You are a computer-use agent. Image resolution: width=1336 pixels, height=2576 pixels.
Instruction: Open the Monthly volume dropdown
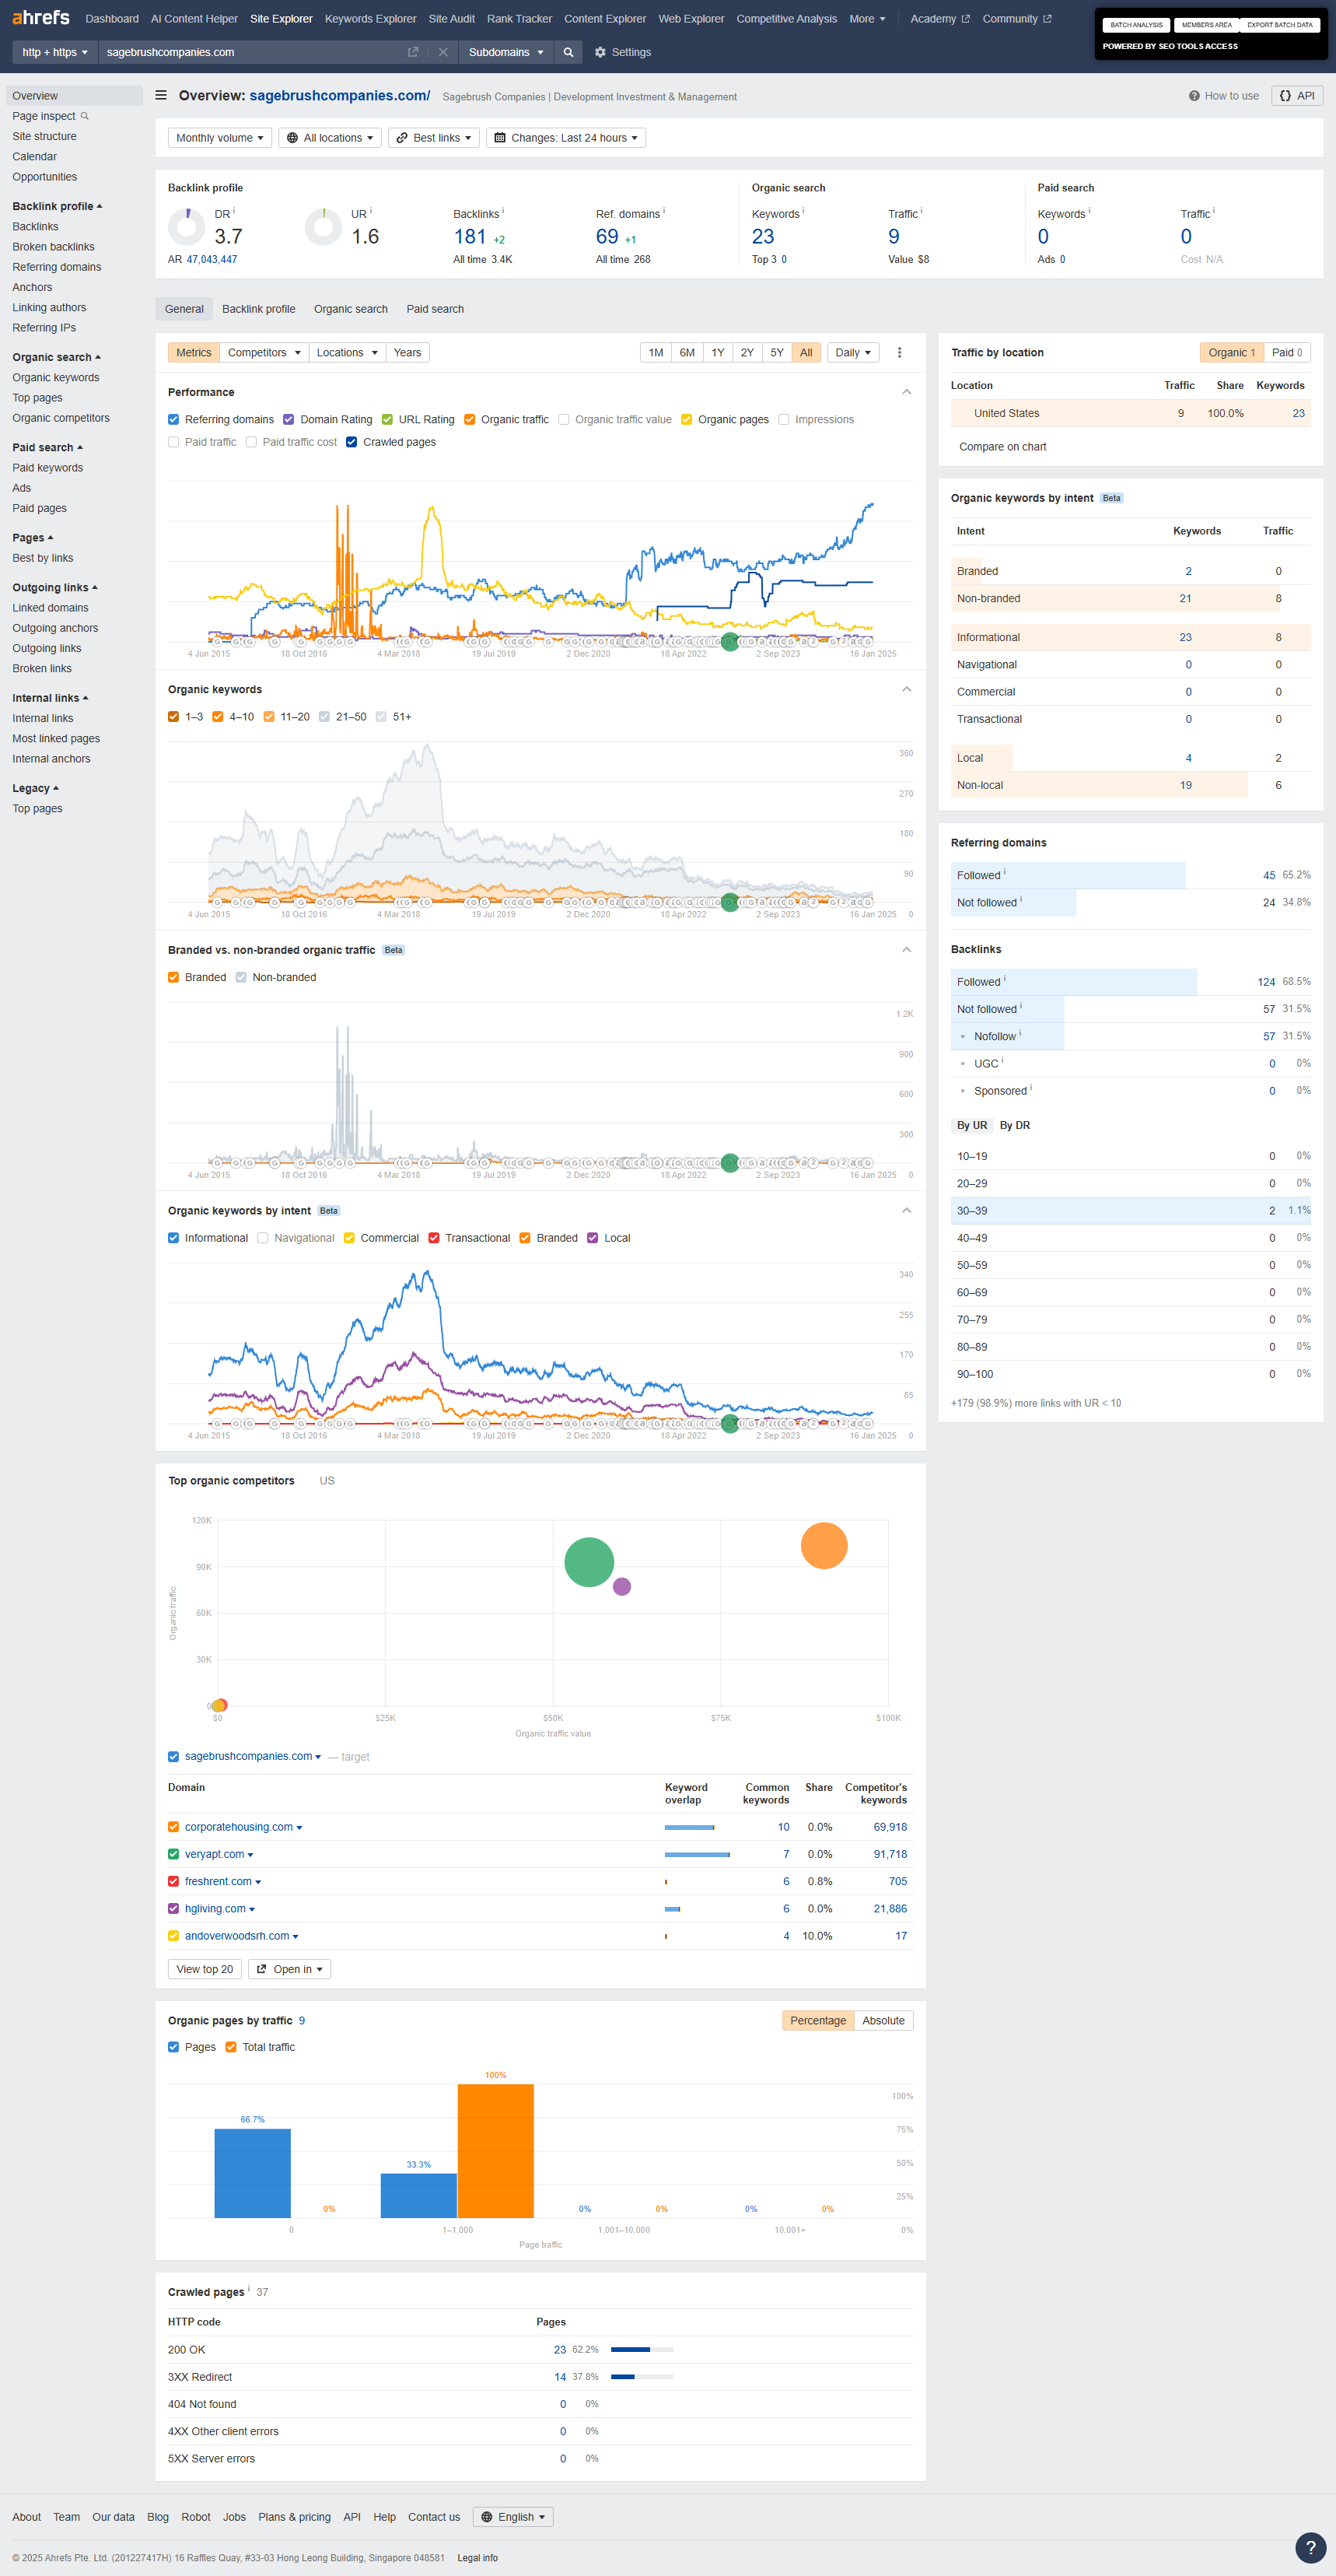pos(220,138)
